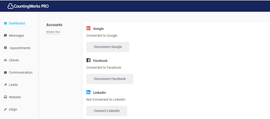Click the Messages chat bubble icon
The image size is (270, 119).
tap(5, 35)
